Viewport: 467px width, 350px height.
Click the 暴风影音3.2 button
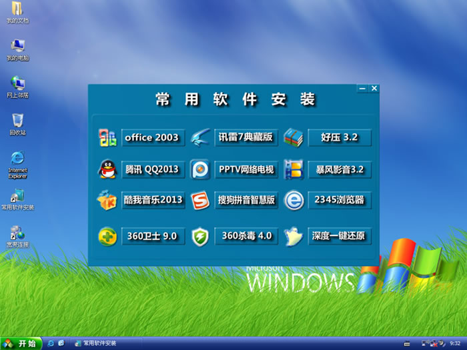pos(340,169)
